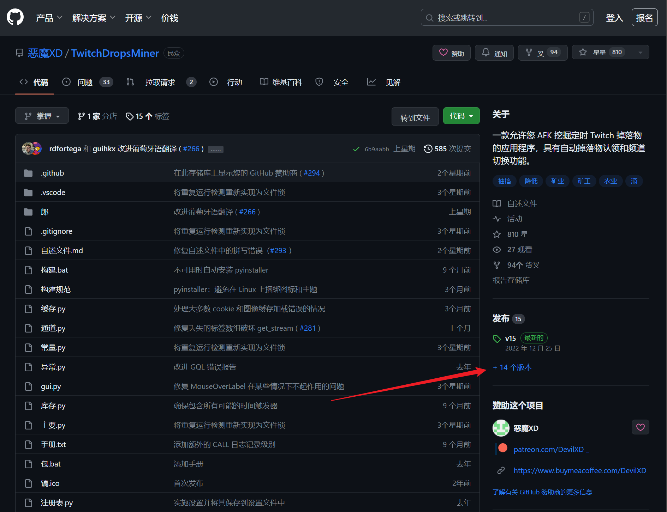Open the buymeacoffee.com/DevilXD link

coord(580,470)
